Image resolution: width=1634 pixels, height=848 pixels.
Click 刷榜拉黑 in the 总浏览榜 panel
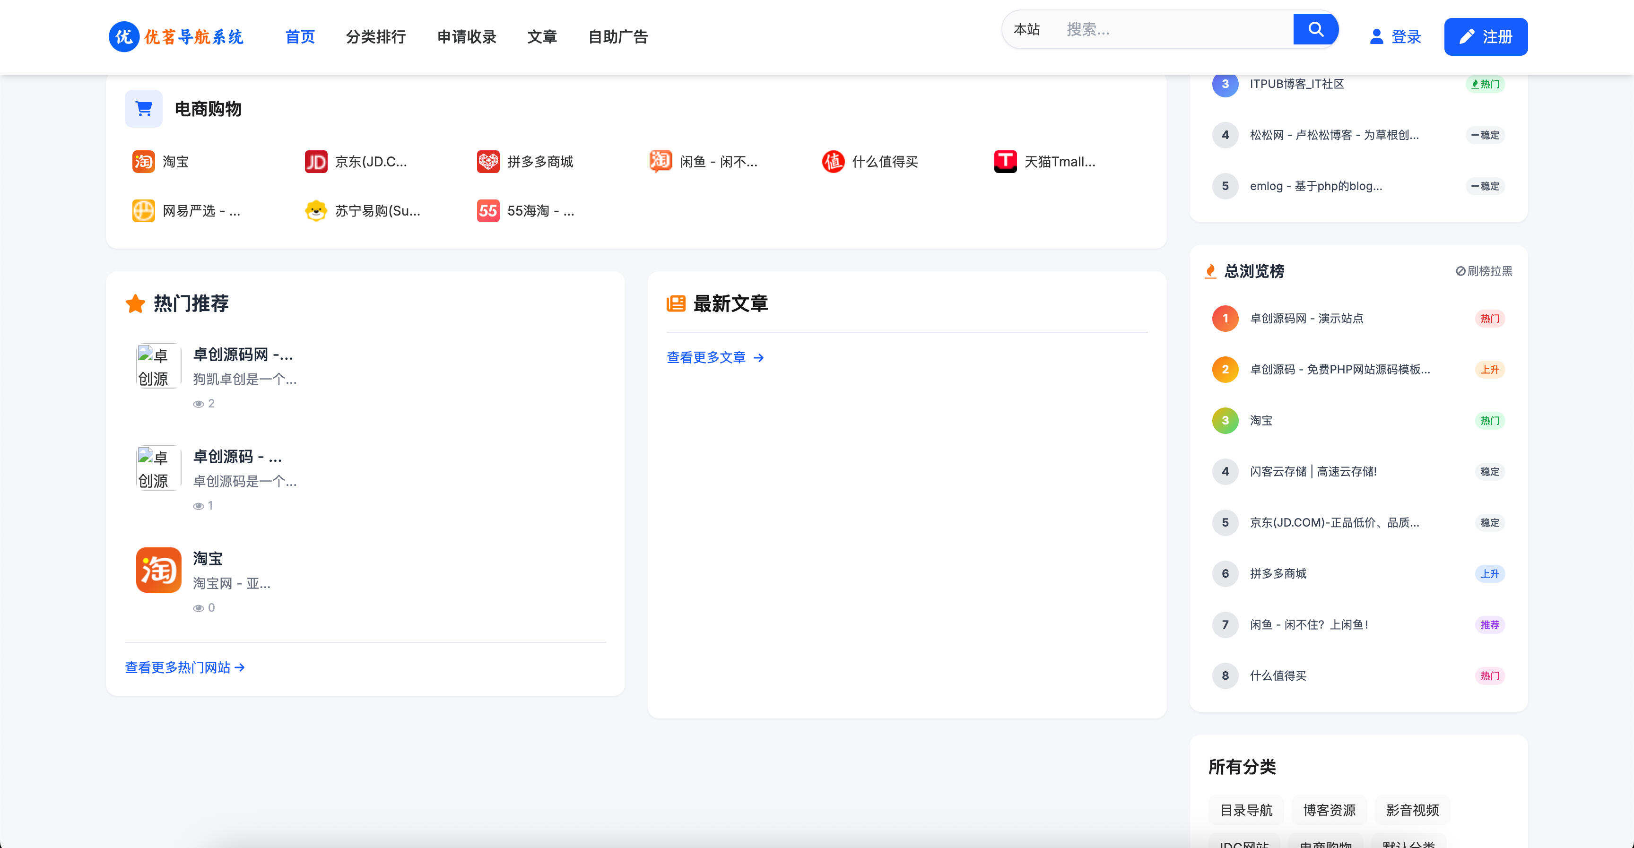point(1483,271)
